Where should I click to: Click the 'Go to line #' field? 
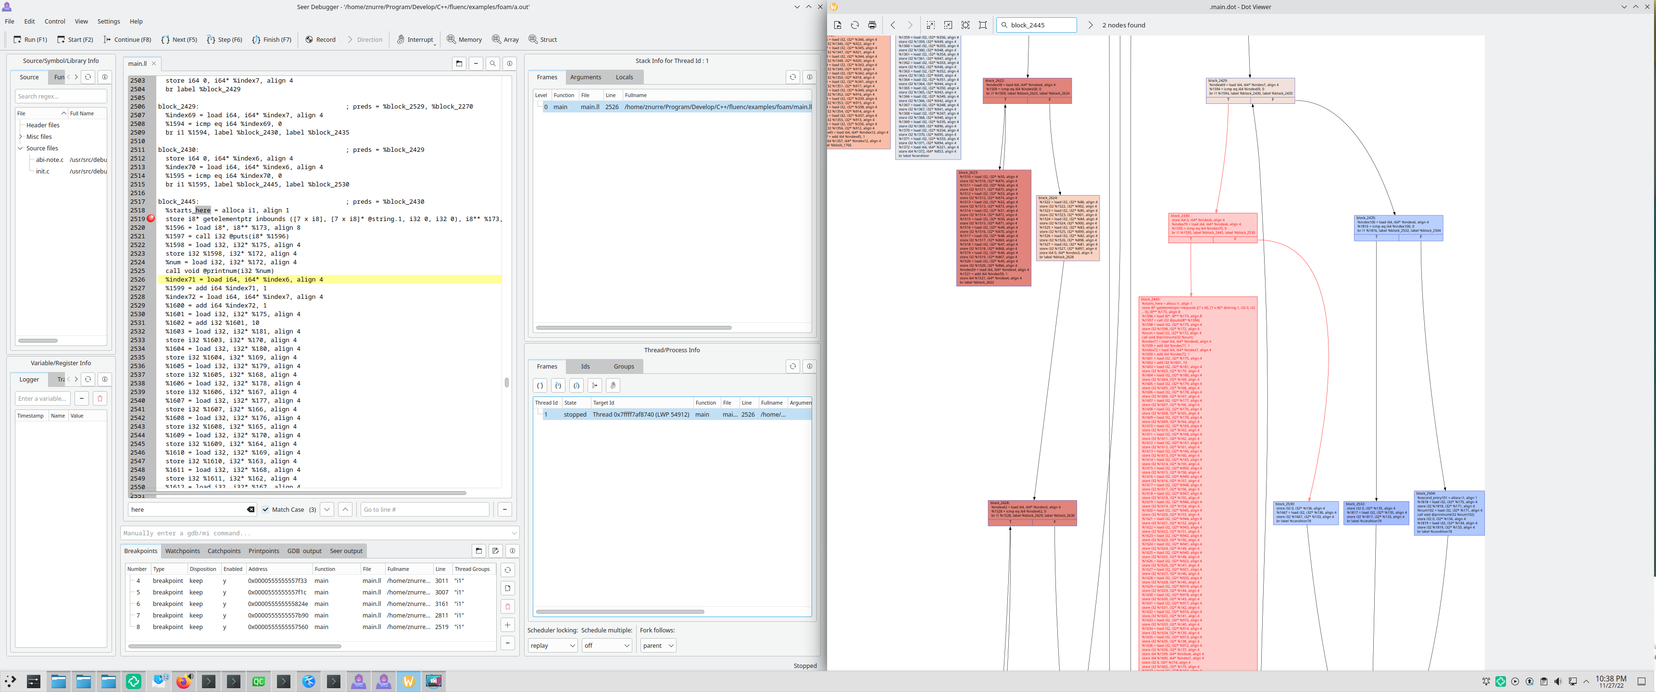424,509
